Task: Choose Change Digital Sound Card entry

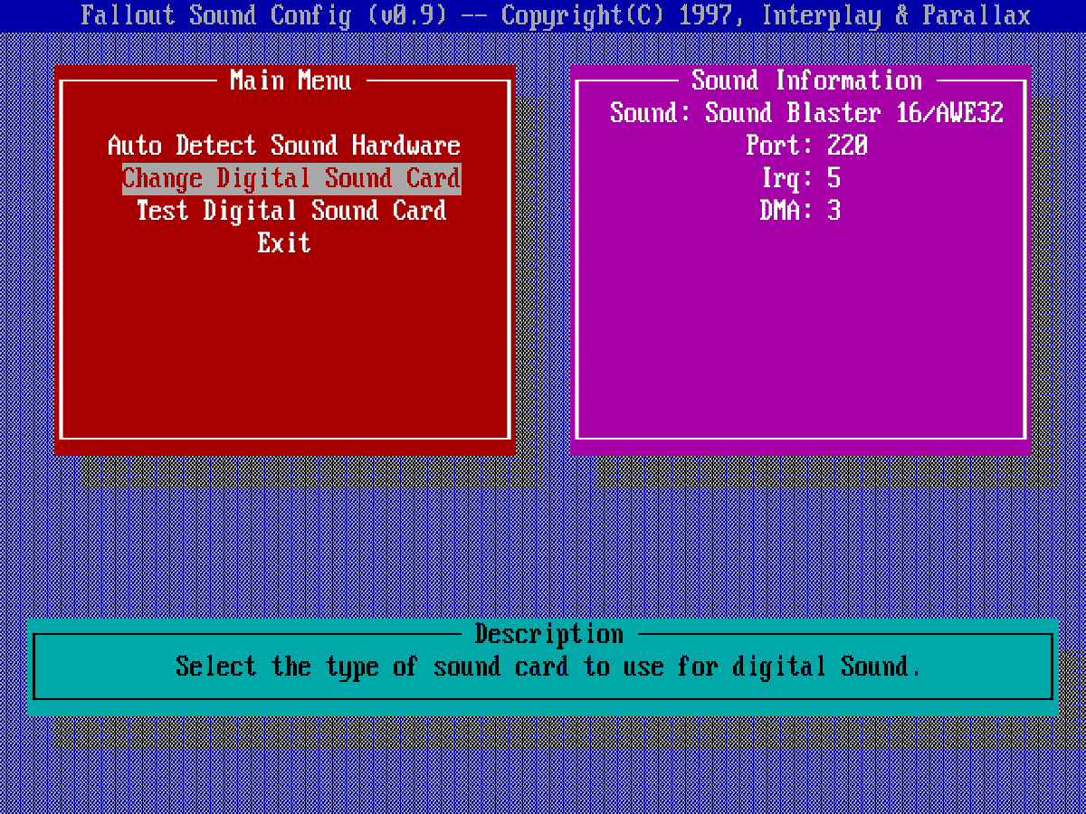Action: coord(291,178)
